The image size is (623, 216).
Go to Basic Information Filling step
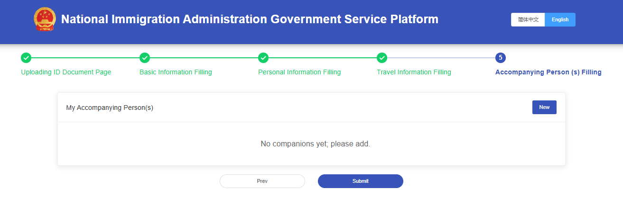[x=176, y=72]
